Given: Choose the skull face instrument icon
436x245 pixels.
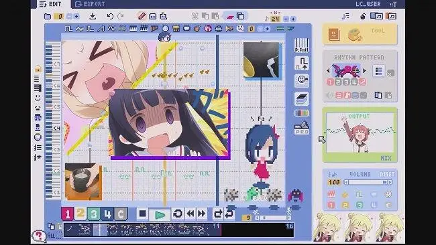Looking at the screenshot, I should coord(240,28).
